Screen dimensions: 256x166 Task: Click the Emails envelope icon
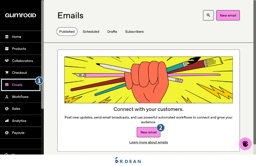tap(7, 85)
